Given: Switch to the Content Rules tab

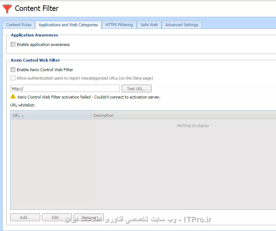Looking at the screenshot, I should [x=19, y=25].
